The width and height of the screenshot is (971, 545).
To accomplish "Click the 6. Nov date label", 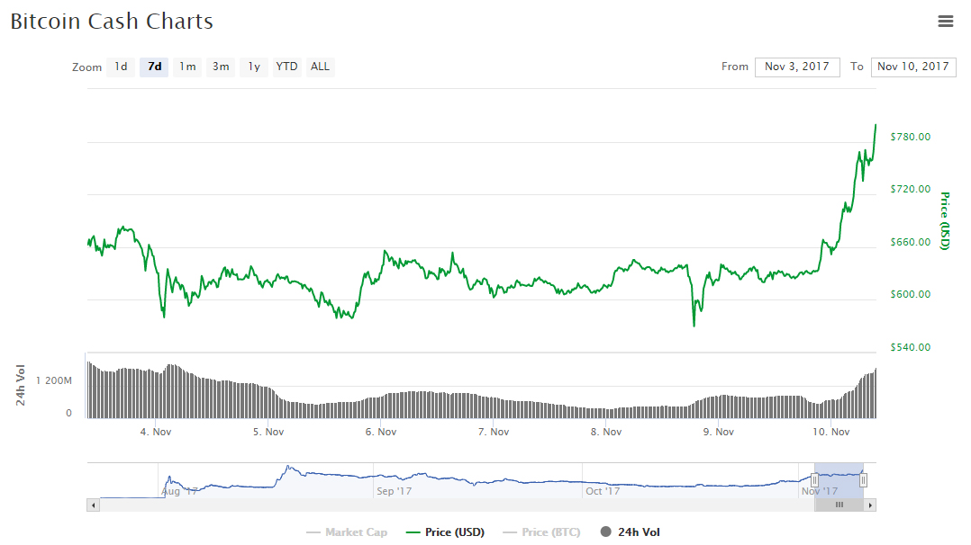I will [x=381, y=432].
